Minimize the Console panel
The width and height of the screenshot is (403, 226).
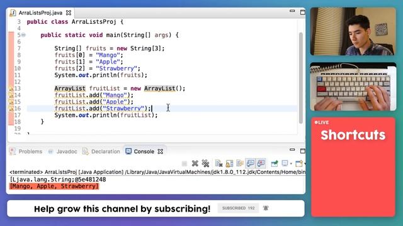(x=292, y=149)
